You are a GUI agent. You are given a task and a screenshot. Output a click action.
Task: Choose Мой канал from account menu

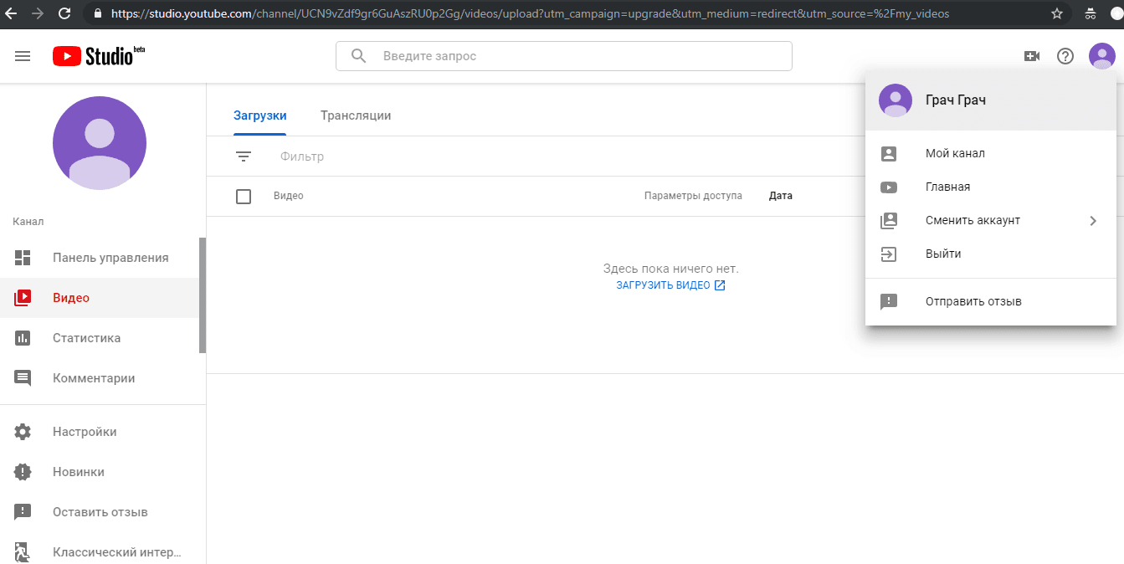point(991,154)
